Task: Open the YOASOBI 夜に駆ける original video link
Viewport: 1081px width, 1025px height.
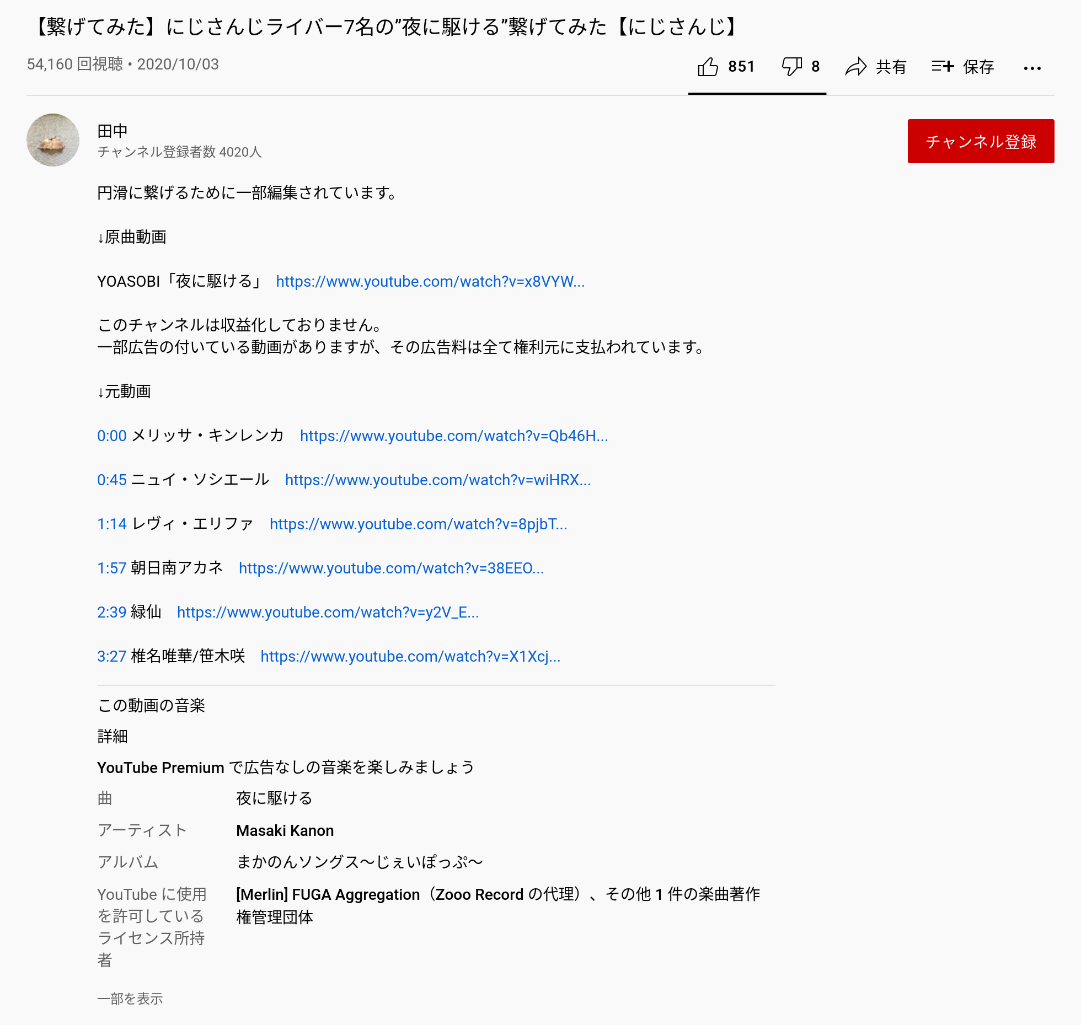Action: pos(430,281)
